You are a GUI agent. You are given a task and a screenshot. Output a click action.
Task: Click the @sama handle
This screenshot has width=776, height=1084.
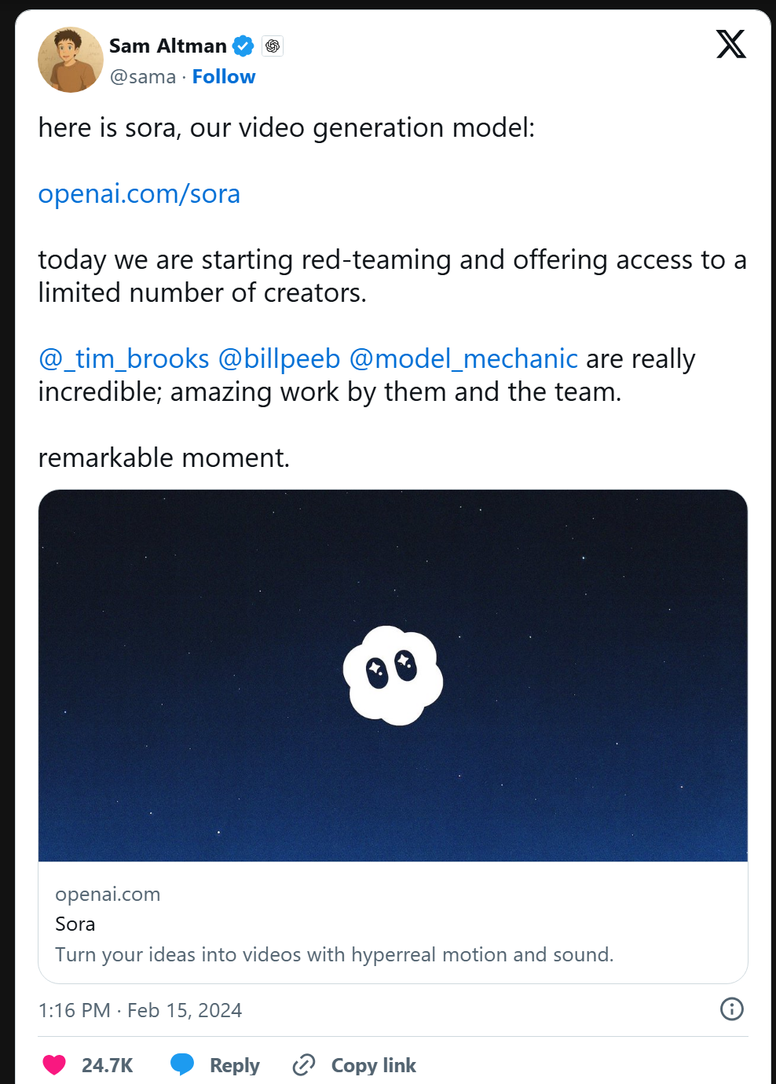click(x=142, y=76)
